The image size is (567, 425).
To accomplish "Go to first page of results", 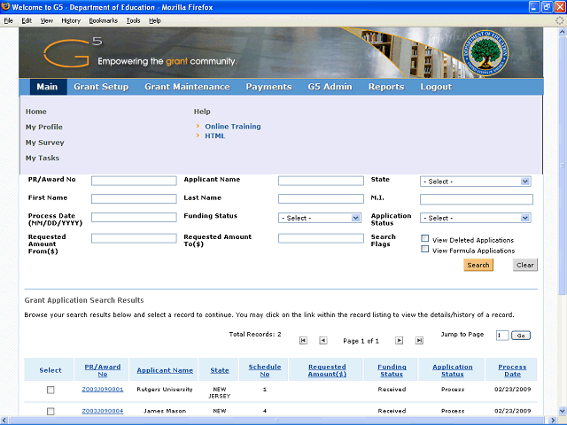I will pos(304,340).
